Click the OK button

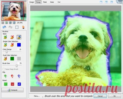pyautogui.click(x=114, y=96)
